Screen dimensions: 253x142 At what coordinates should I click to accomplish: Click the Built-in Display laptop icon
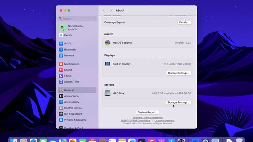[x=108, y=64]
